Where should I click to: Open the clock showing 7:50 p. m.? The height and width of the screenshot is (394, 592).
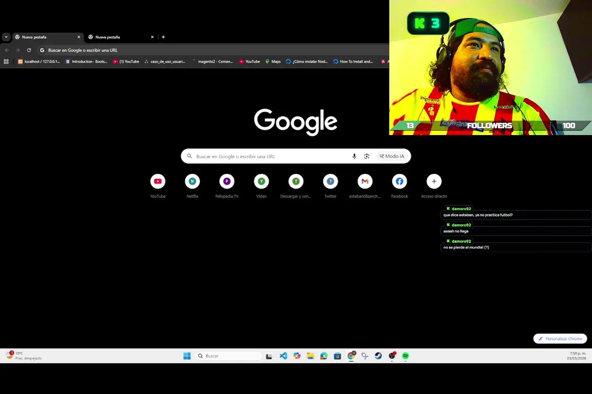point(577,356)
